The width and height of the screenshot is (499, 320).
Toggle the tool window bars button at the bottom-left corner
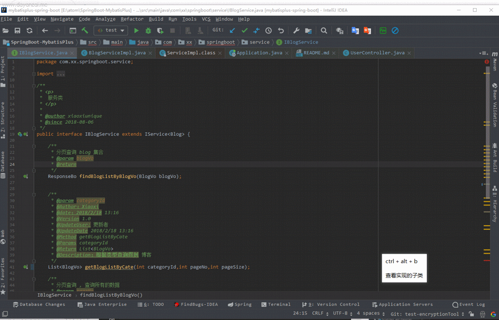coord(5,313)
